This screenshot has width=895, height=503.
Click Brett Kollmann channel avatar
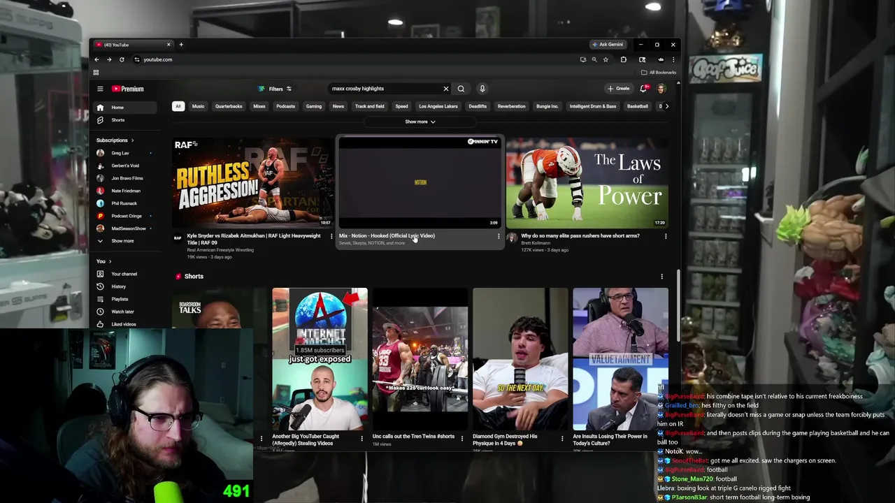[512, 238]
